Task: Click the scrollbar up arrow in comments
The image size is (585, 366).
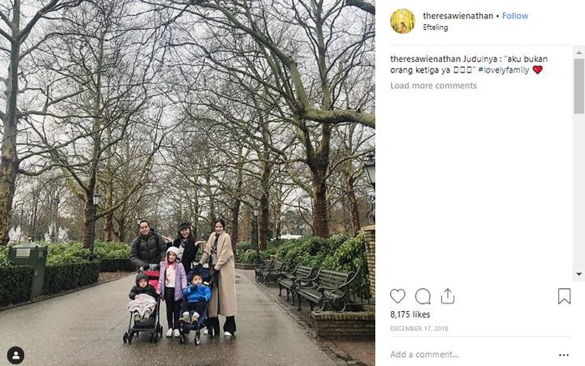Action: click(578, 53)
